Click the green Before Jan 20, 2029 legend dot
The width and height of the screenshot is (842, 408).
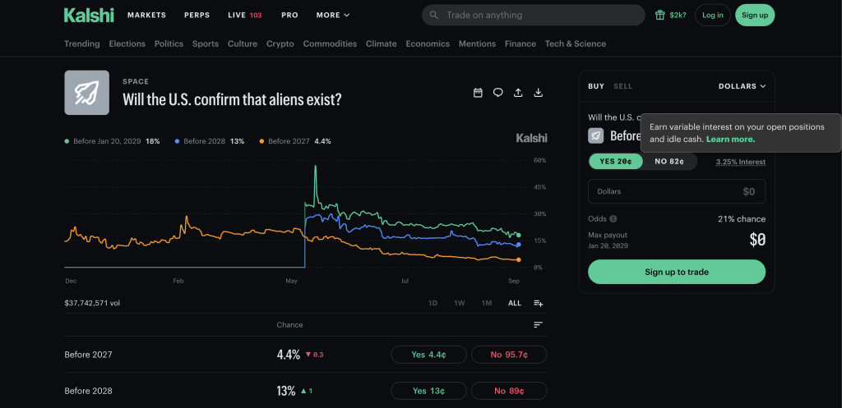[x=67, y=141]
